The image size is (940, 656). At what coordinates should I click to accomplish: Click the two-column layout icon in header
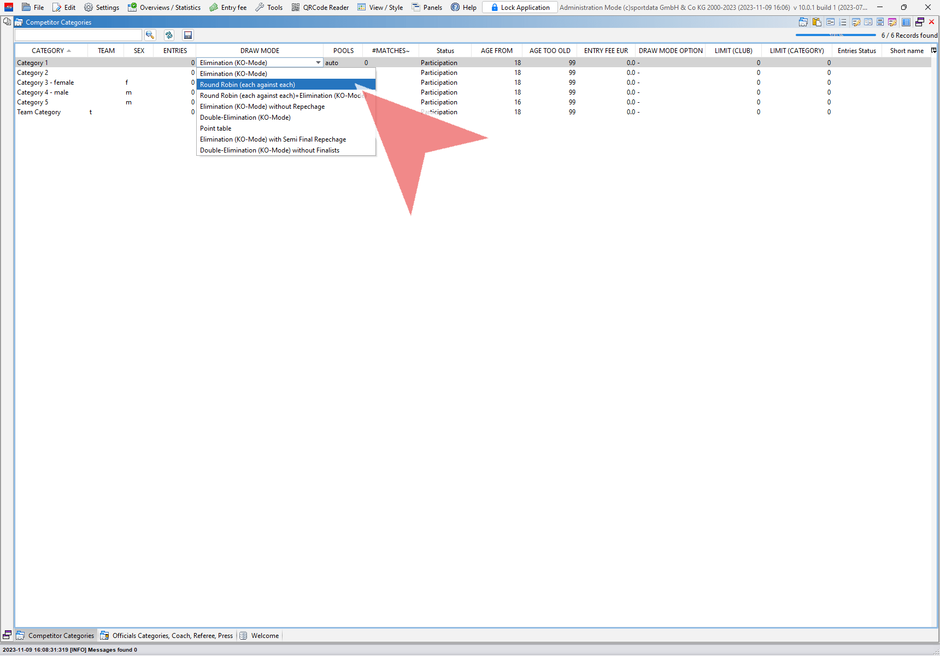(868, 22)
